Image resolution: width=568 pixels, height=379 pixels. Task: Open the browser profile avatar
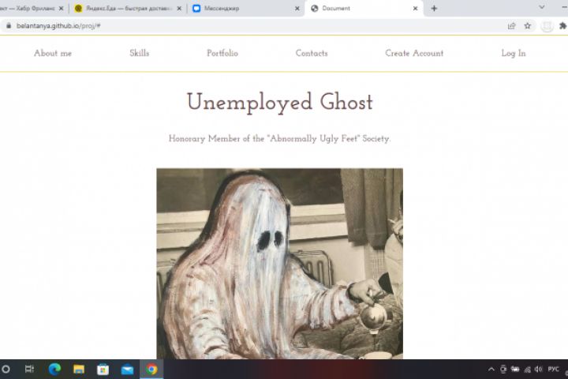pos(547,26)
